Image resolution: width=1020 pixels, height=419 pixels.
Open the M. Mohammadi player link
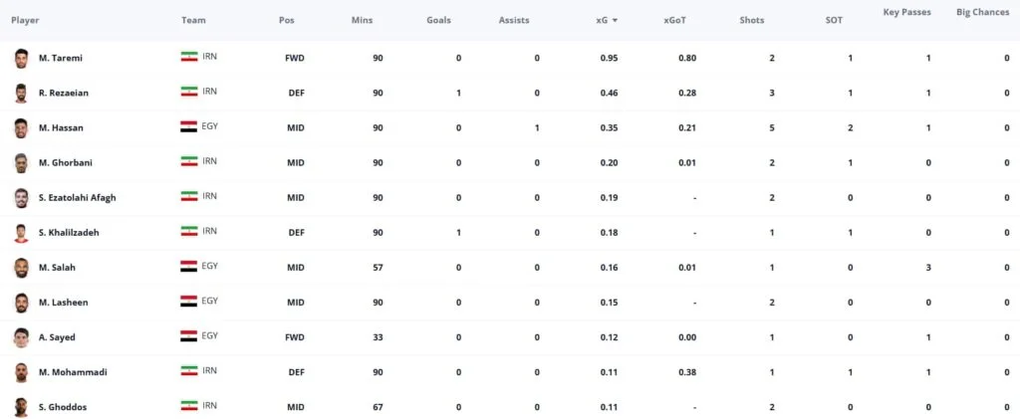(73, 372)
